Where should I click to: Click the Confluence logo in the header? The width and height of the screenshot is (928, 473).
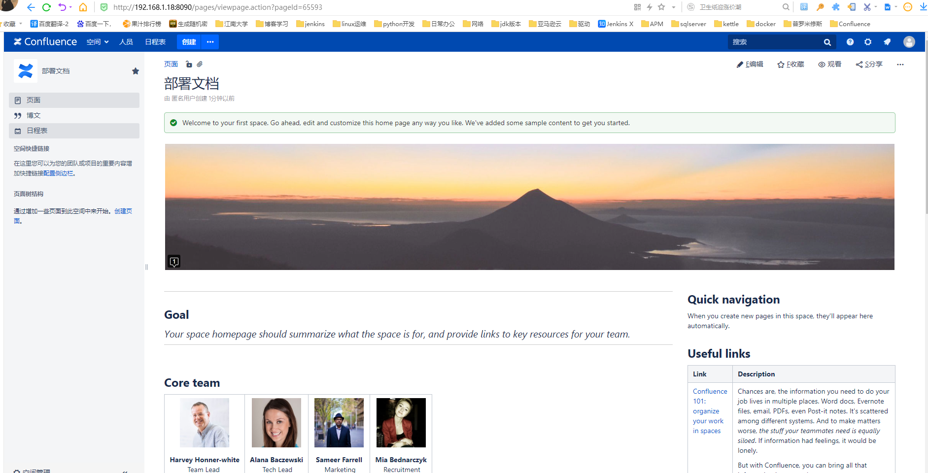pos(45,42)
